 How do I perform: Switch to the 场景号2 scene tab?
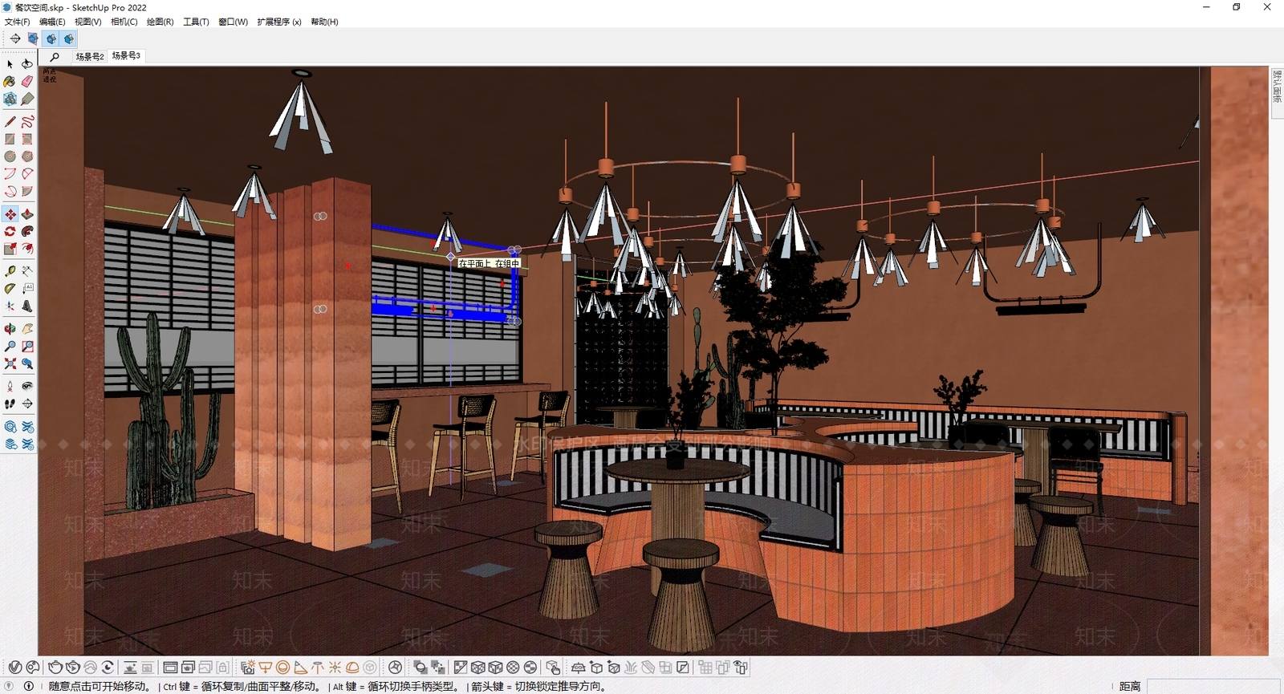click(90, 57)
